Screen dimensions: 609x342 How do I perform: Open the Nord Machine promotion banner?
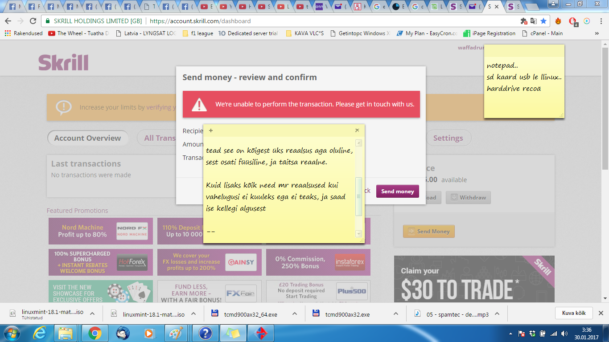(101, 231)
